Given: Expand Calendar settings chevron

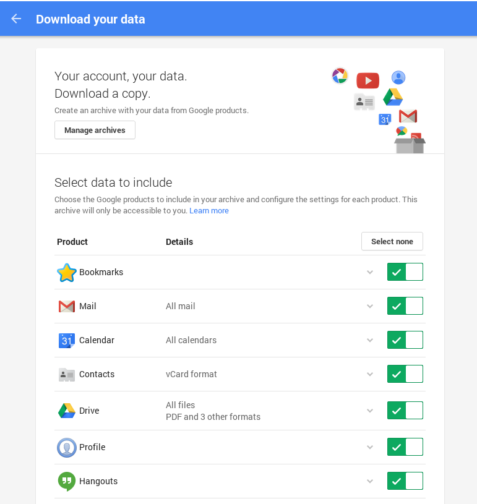Looking at the screenshot, I should [370, 340].
